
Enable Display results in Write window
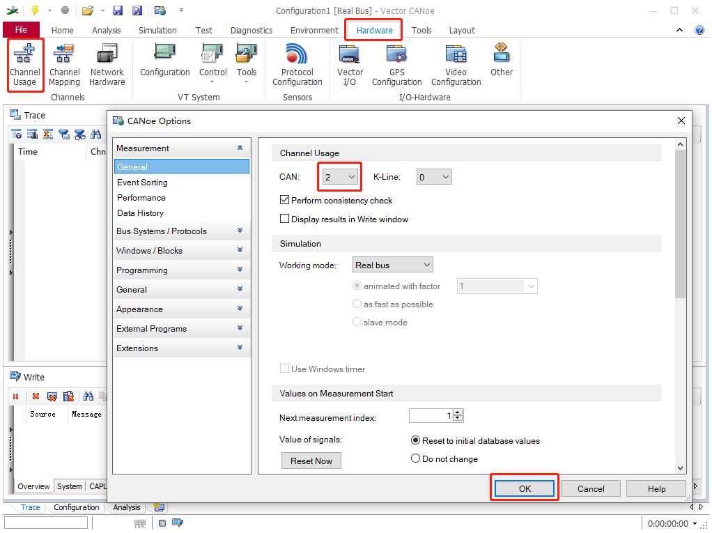(285, 218)
